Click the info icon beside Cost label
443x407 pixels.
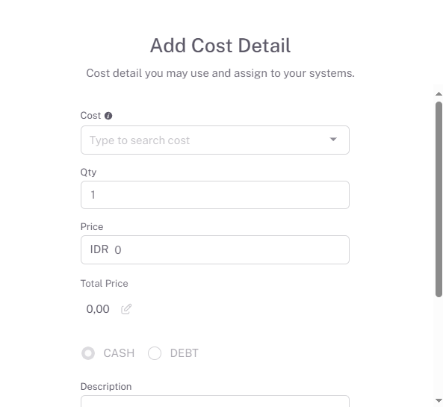tap(108, 116)
